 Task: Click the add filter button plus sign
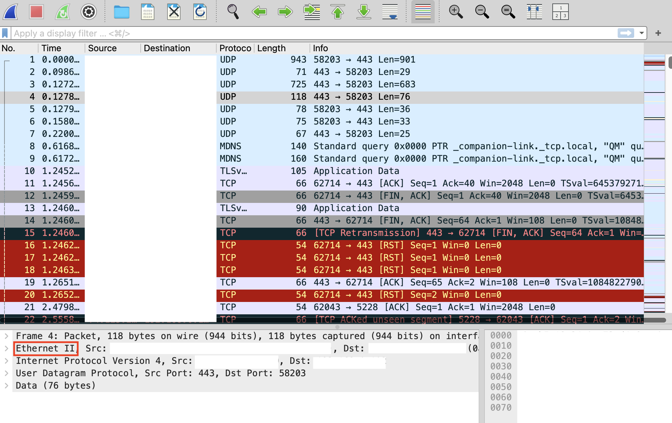coord(658,33)
